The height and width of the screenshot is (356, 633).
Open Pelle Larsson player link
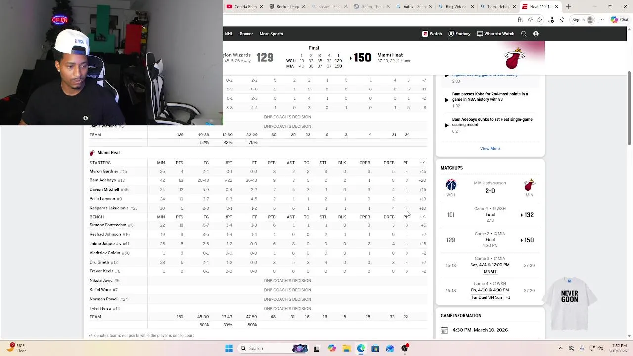point(102,199)
